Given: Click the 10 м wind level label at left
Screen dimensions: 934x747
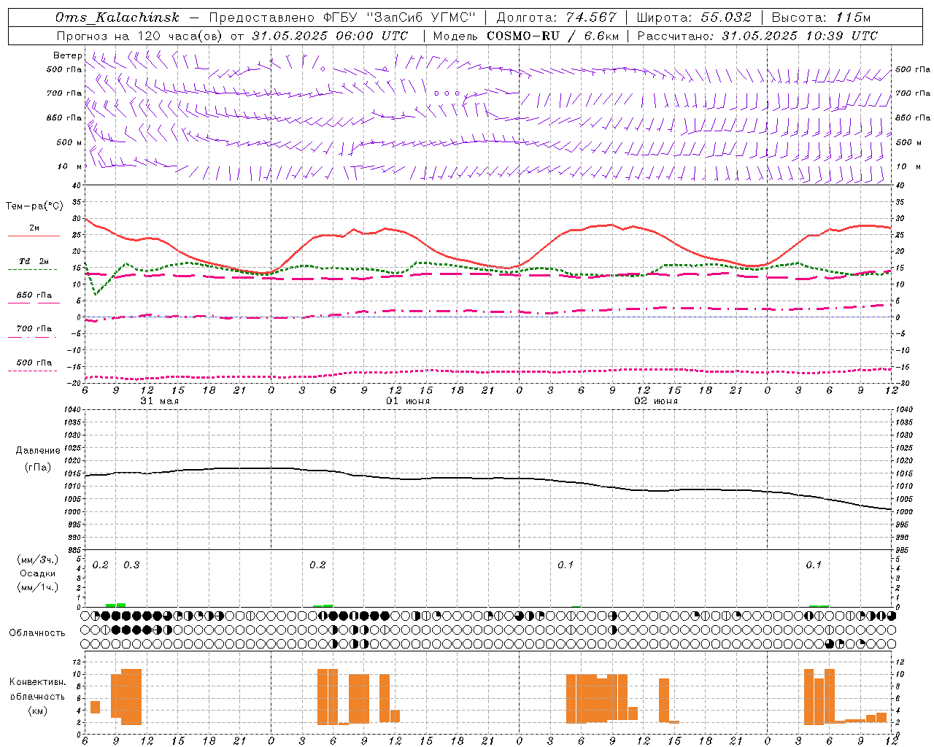Looking at the screenshot, I should pyautogui.click(x=71, y=166).
